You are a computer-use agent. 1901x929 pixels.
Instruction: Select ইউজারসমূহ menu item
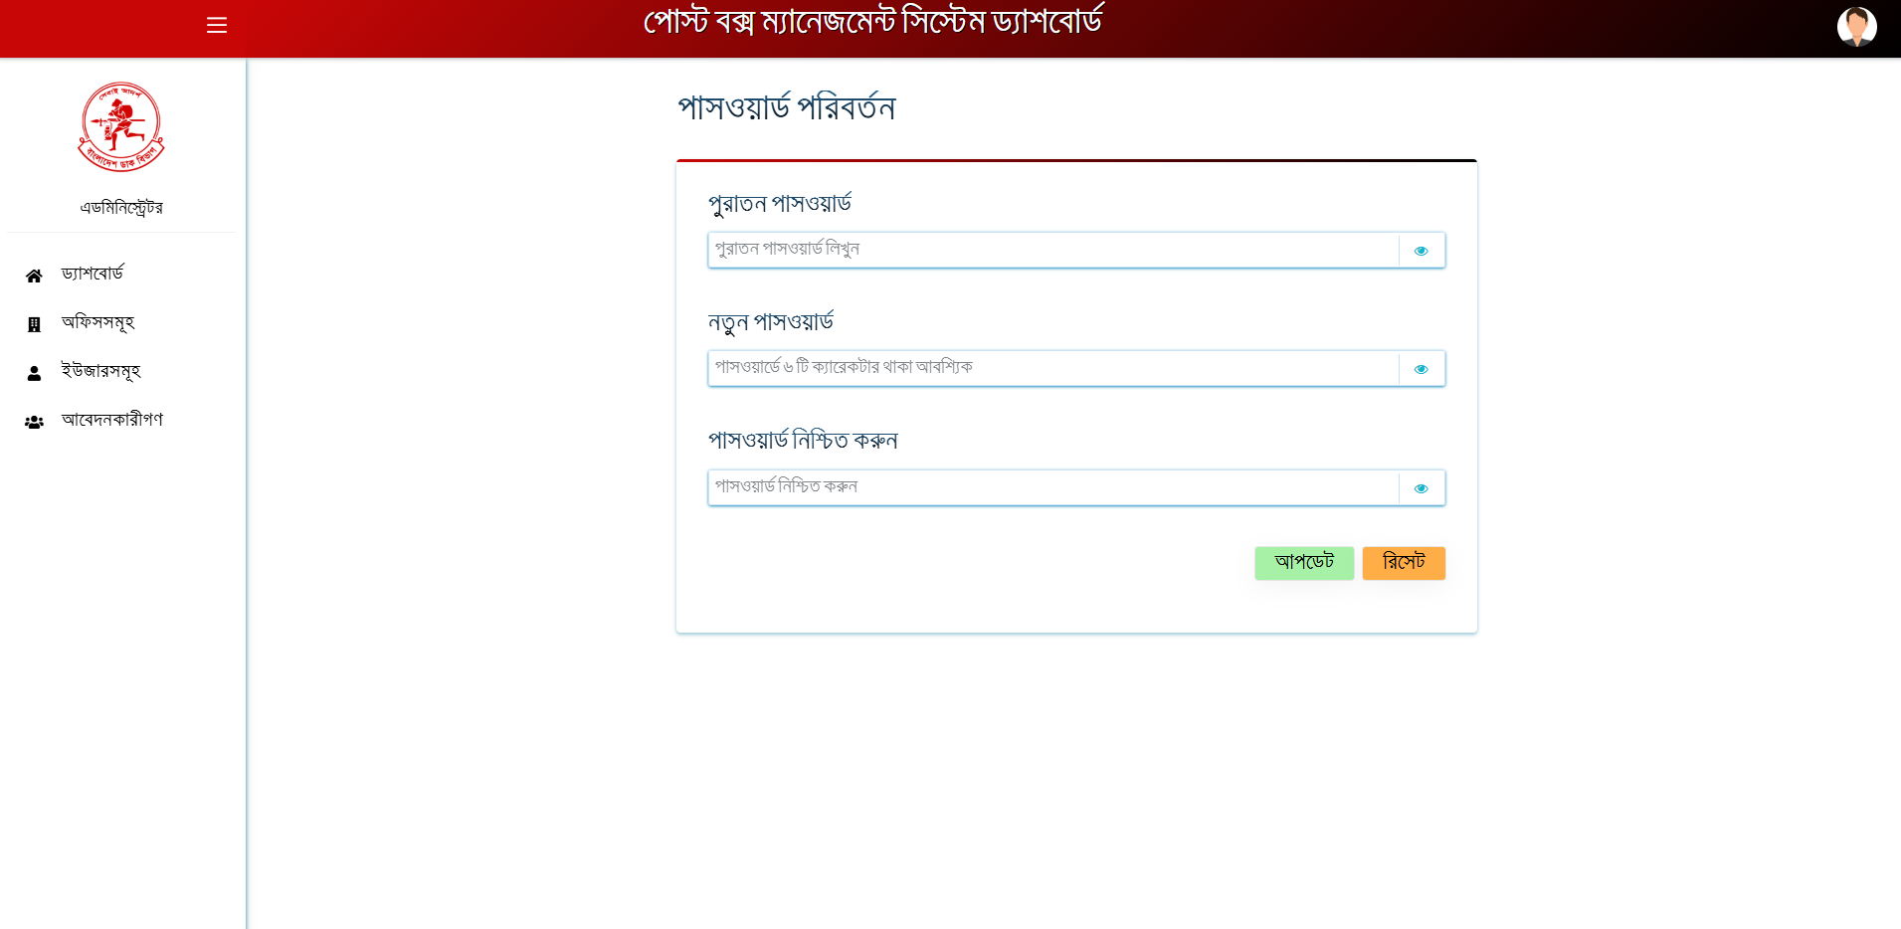click(x=100, y=371)
